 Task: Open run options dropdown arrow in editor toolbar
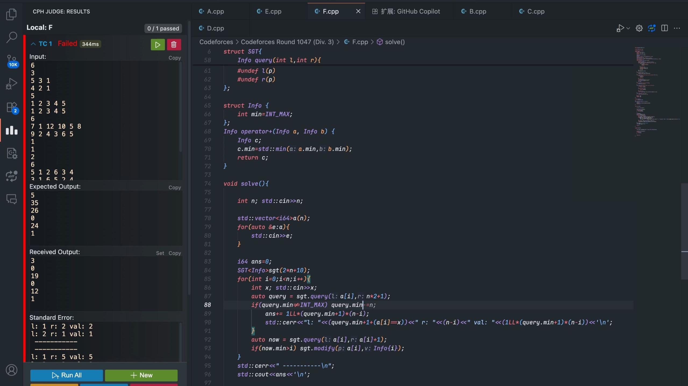(x=628, y=28)
